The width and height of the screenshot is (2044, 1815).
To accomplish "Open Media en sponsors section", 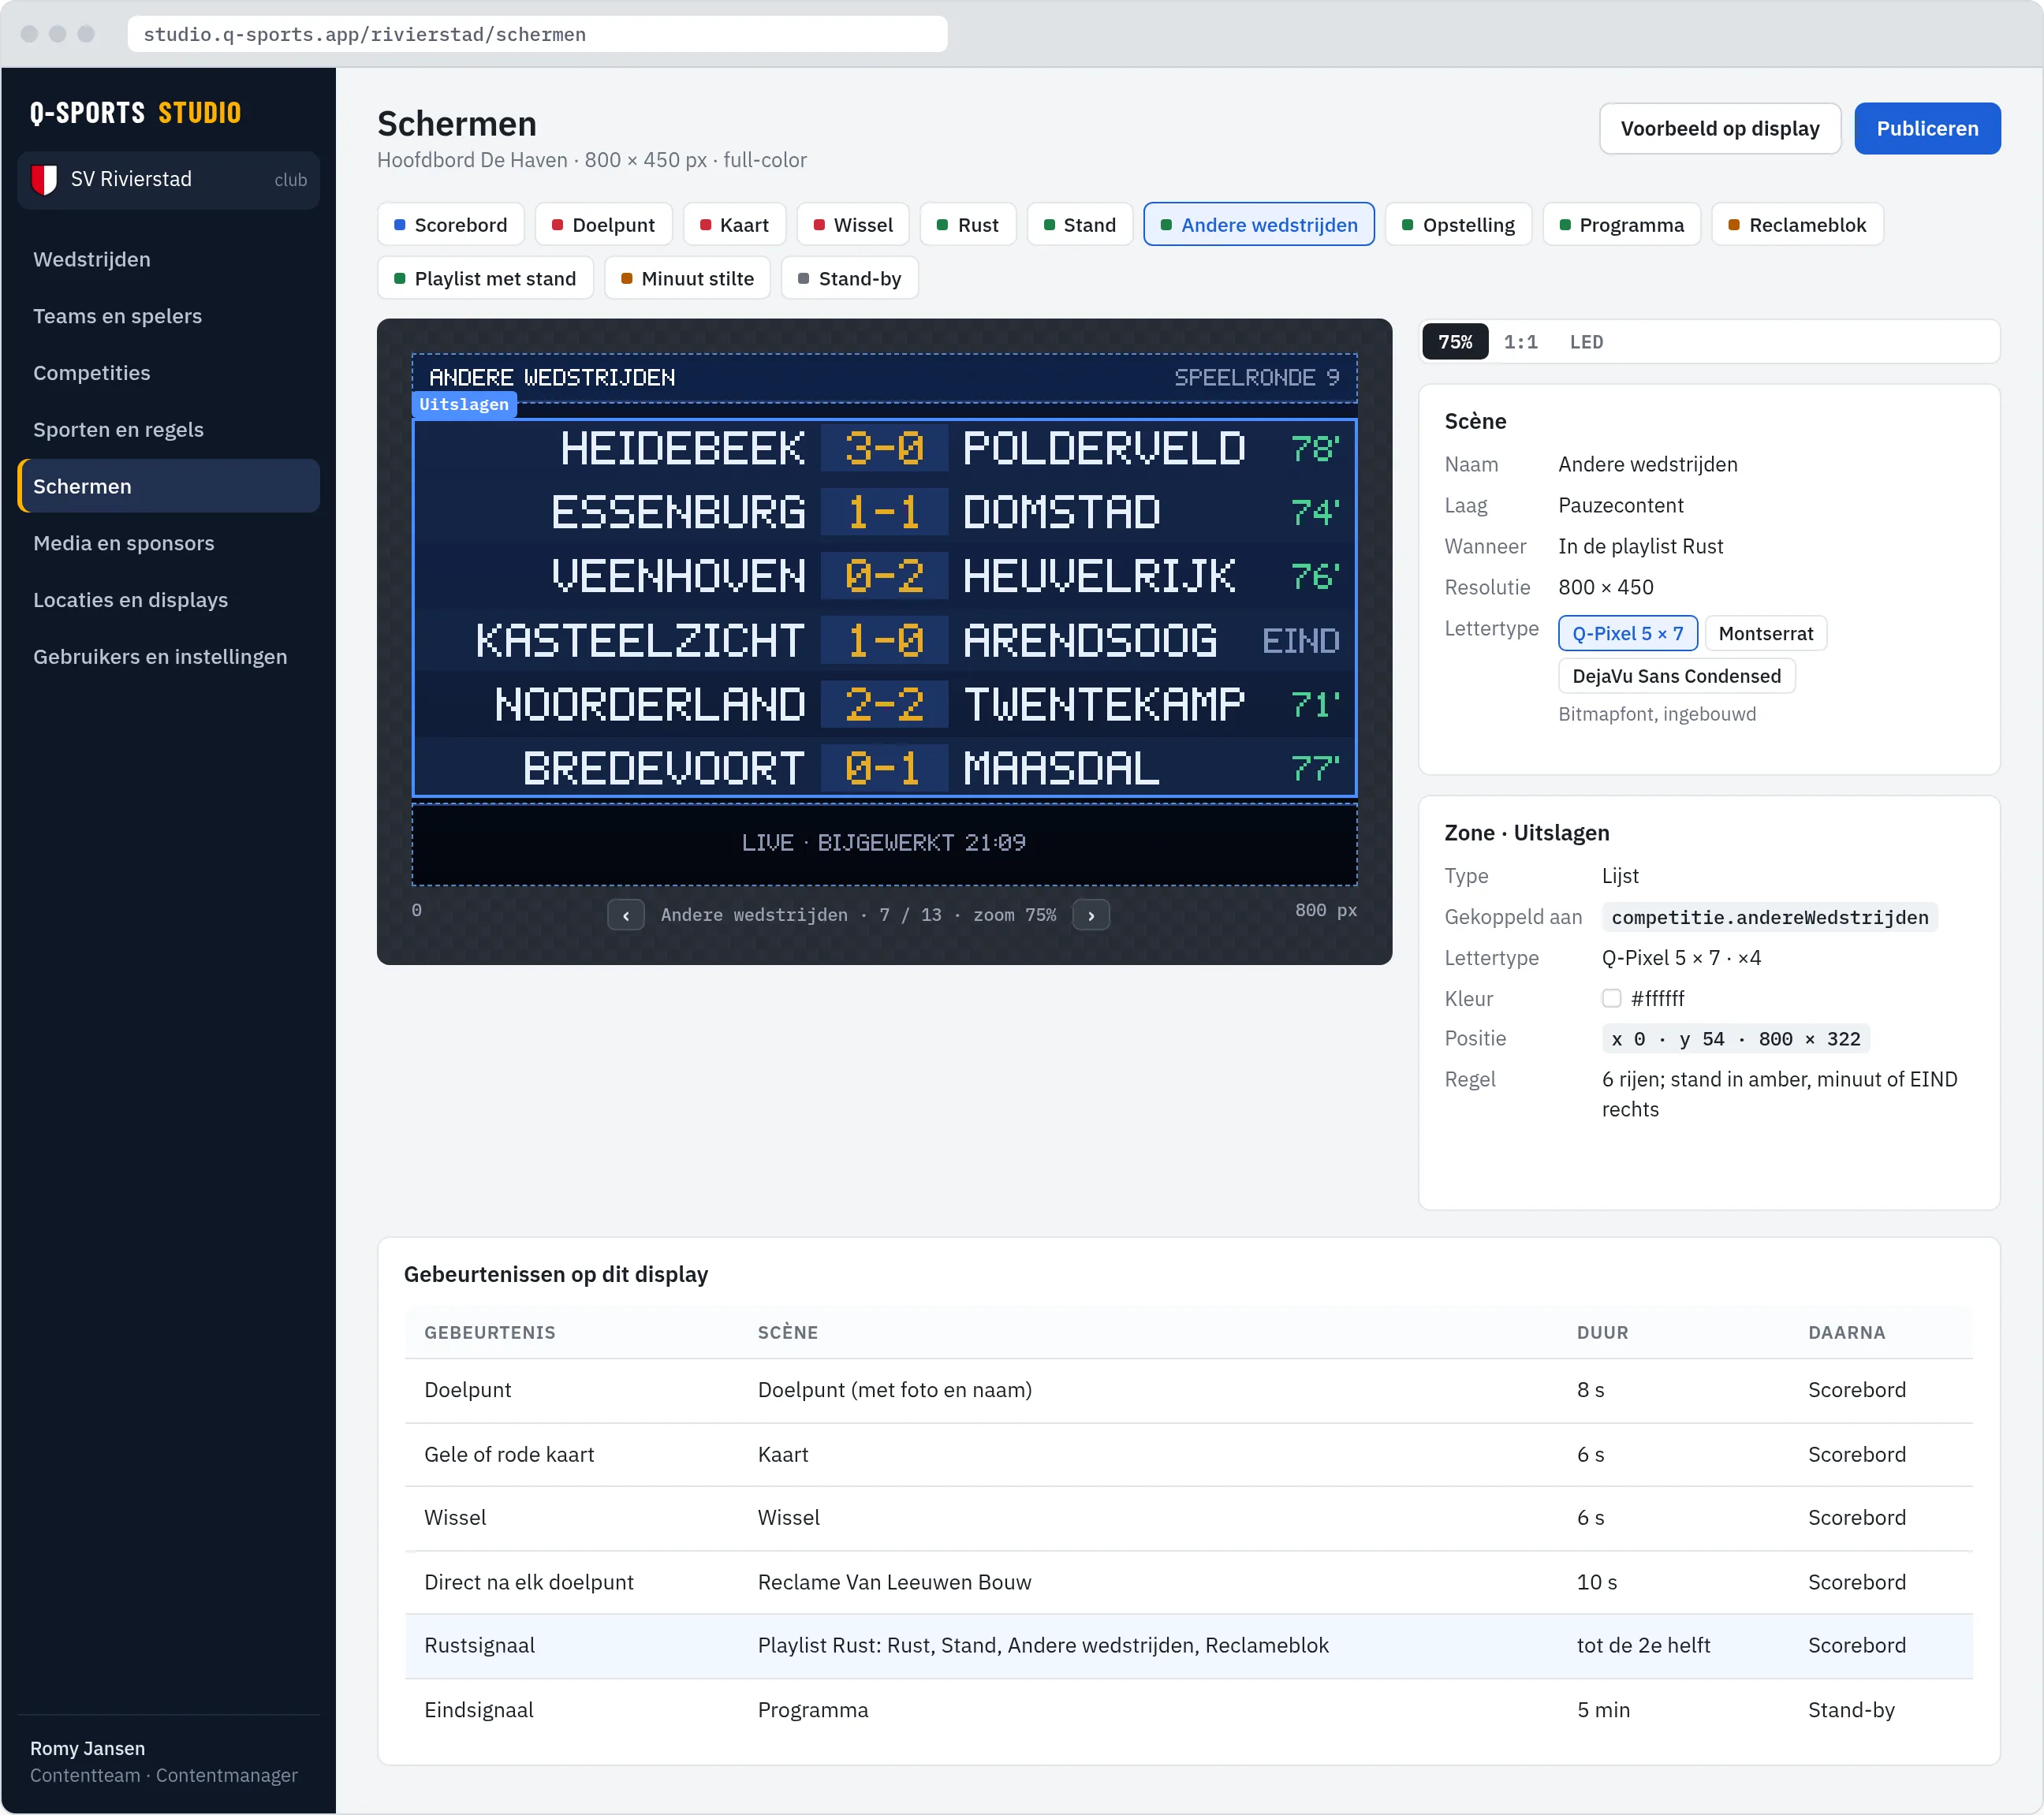I will (168, 543).
